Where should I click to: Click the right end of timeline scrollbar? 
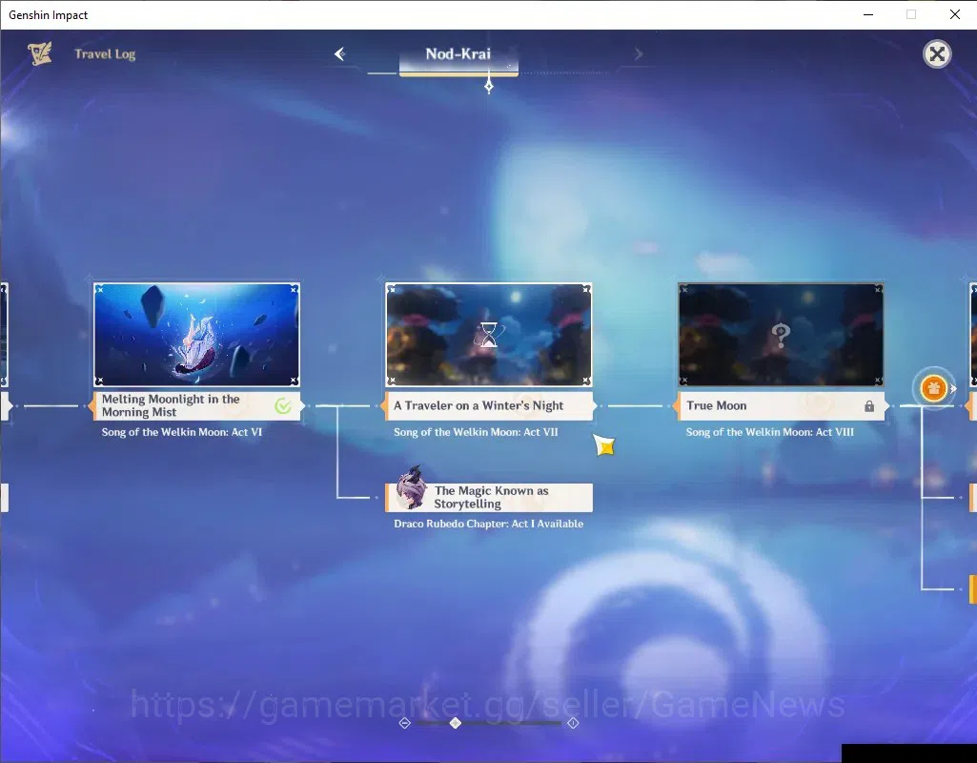[573, 723]
